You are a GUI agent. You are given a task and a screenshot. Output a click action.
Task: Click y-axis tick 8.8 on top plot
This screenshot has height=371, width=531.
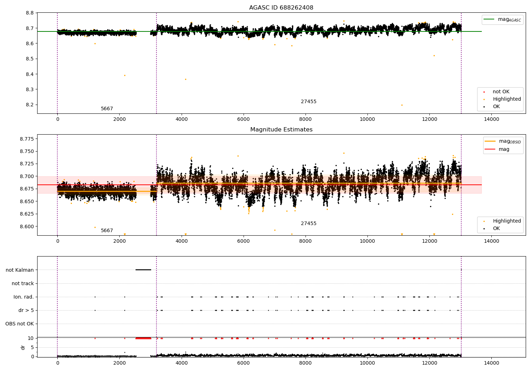[30, 13]
